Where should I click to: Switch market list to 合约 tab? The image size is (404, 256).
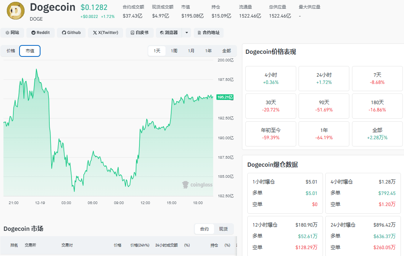click(204, 229)
